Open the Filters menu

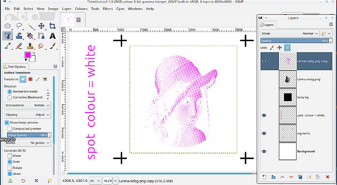[108, 9]
